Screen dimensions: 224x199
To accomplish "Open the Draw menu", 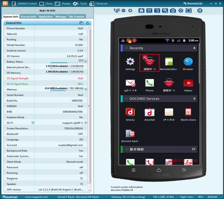I will pyautogui.click(x=46, y=3).
